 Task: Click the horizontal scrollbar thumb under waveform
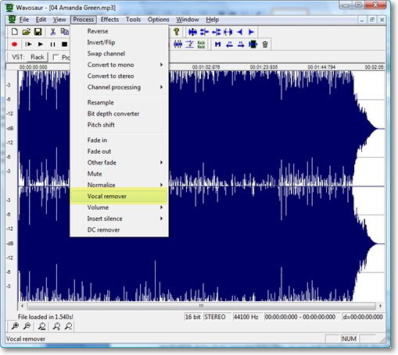pos(201,306)
